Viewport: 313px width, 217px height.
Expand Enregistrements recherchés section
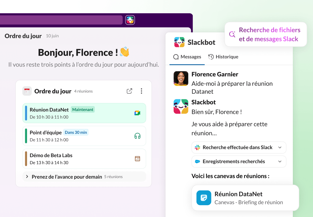(280, 162)
